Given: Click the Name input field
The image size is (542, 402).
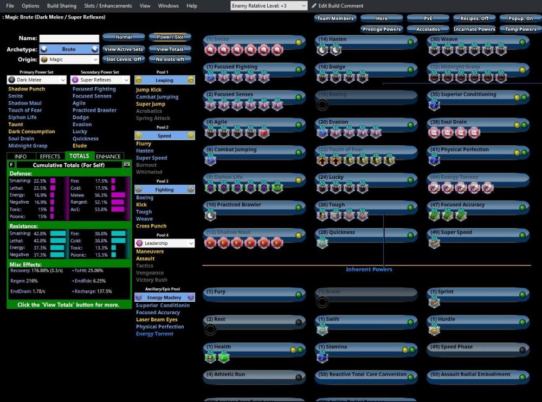Looking at the screenshot, I should click(x=69, y=38).
